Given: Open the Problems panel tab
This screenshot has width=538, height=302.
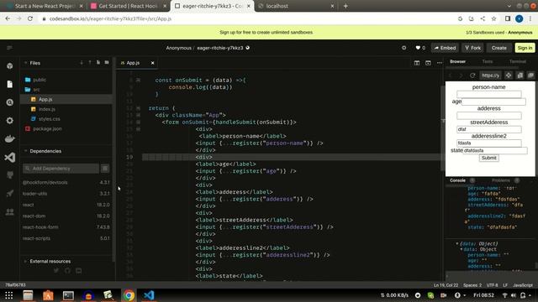Looking at the screenshot, I should point(501,180).
